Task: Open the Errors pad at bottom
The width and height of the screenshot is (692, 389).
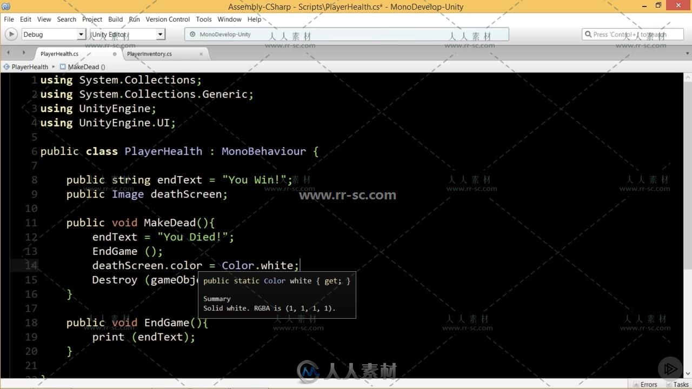Action: (x=645, y=384)
